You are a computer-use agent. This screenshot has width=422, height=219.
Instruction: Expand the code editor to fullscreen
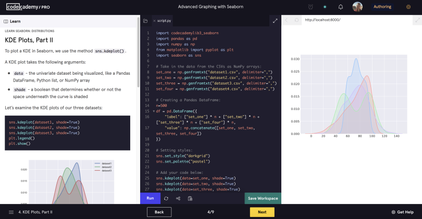[x=275, y=21]
